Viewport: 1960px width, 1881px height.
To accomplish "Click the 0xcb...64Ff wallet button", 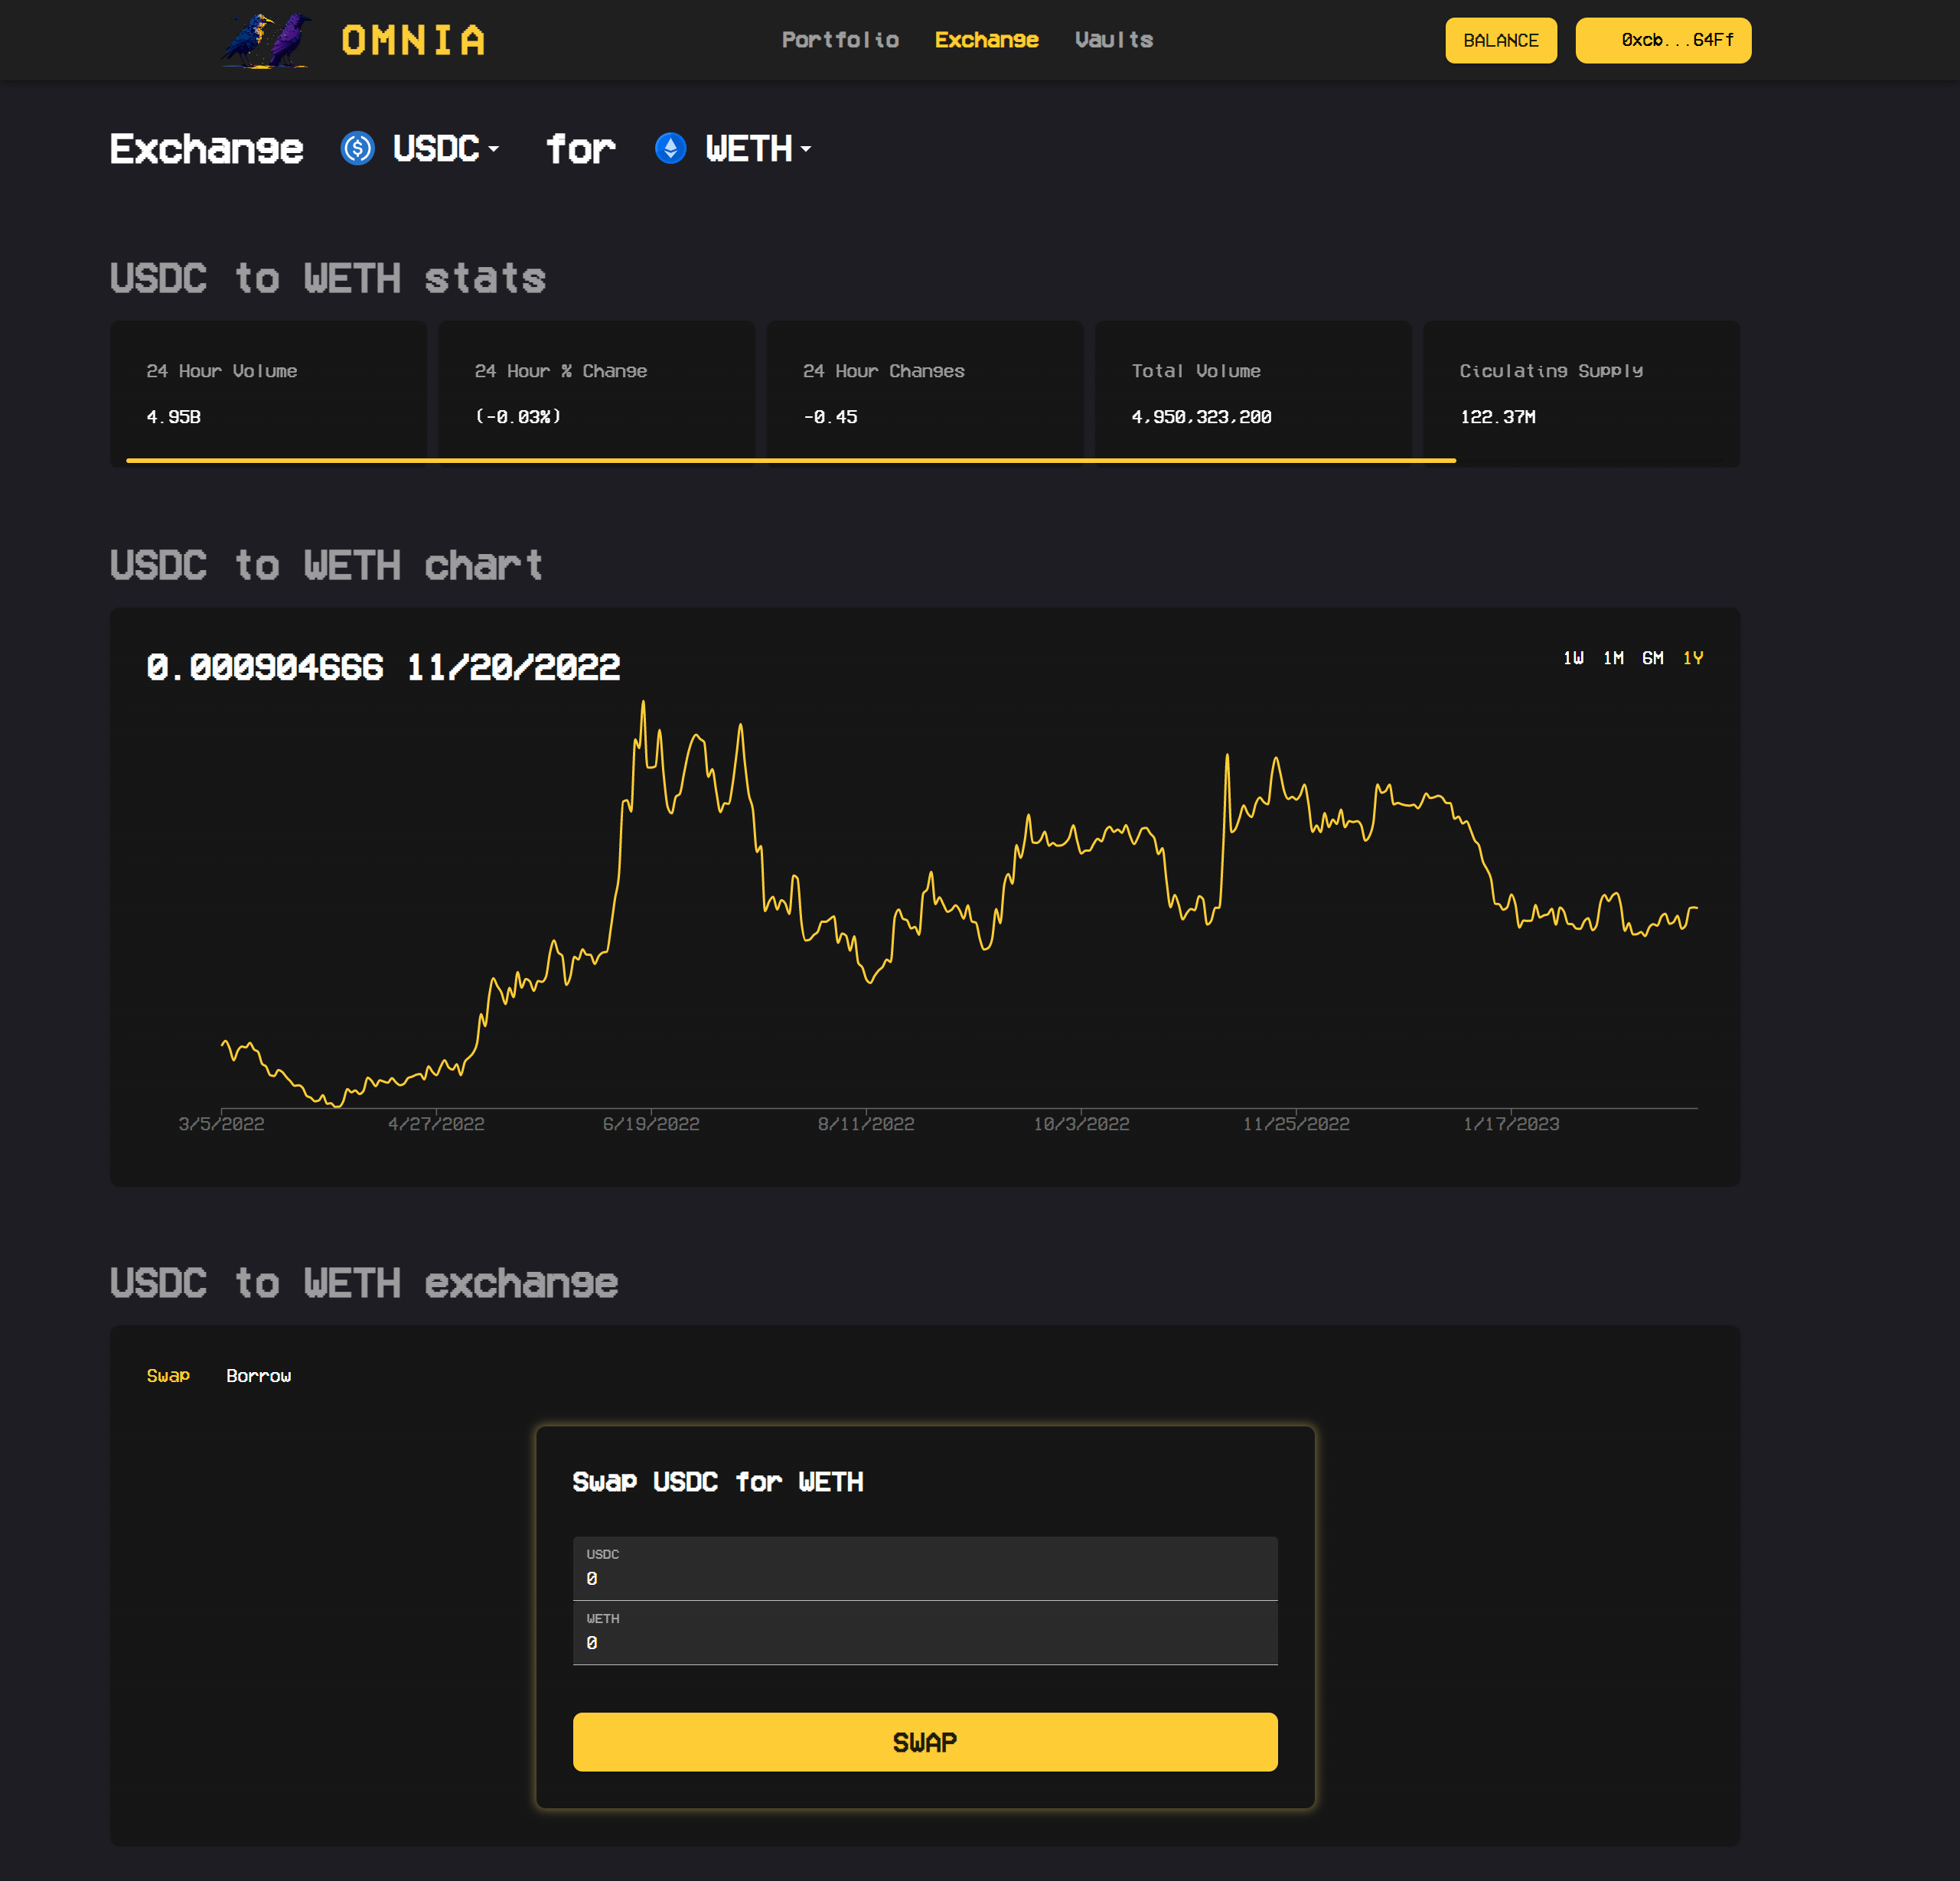I will 1663,40.
